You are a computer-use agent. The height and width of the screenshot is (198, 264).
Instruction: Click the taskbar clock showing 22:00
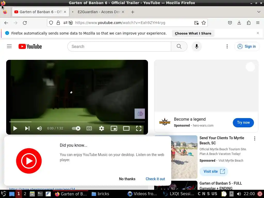[249, 194]
